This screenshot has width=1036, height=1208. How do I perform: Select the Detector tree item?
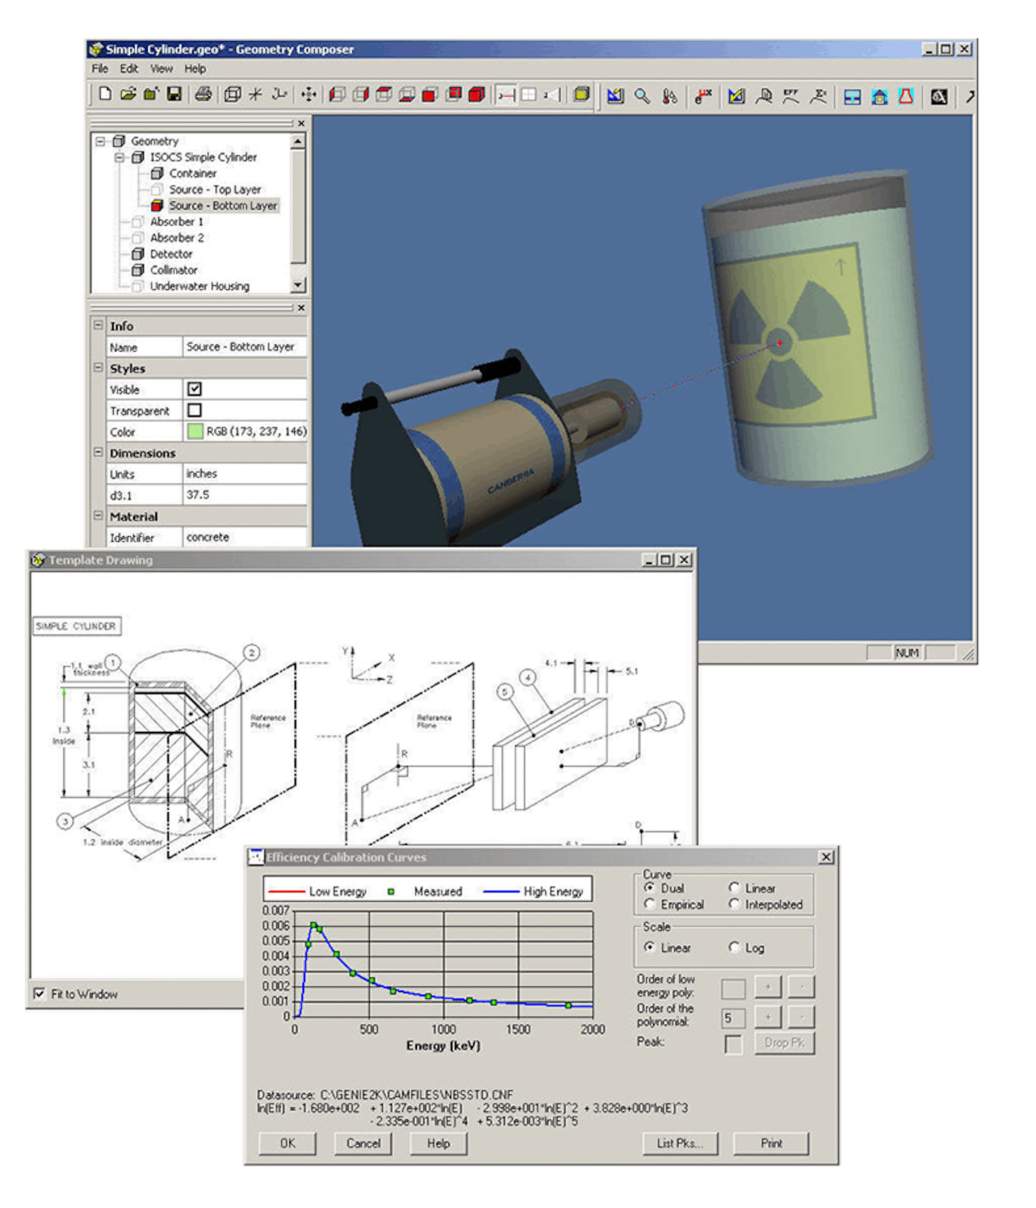pyautogui.click(x=171, y=254)
